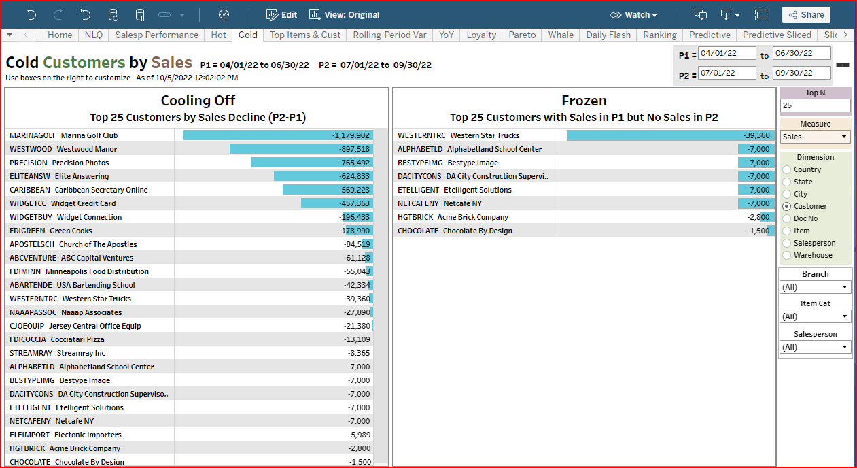Switch to the Pareto tab
Viewport: 857px width, 468px height.
(522, 35)
